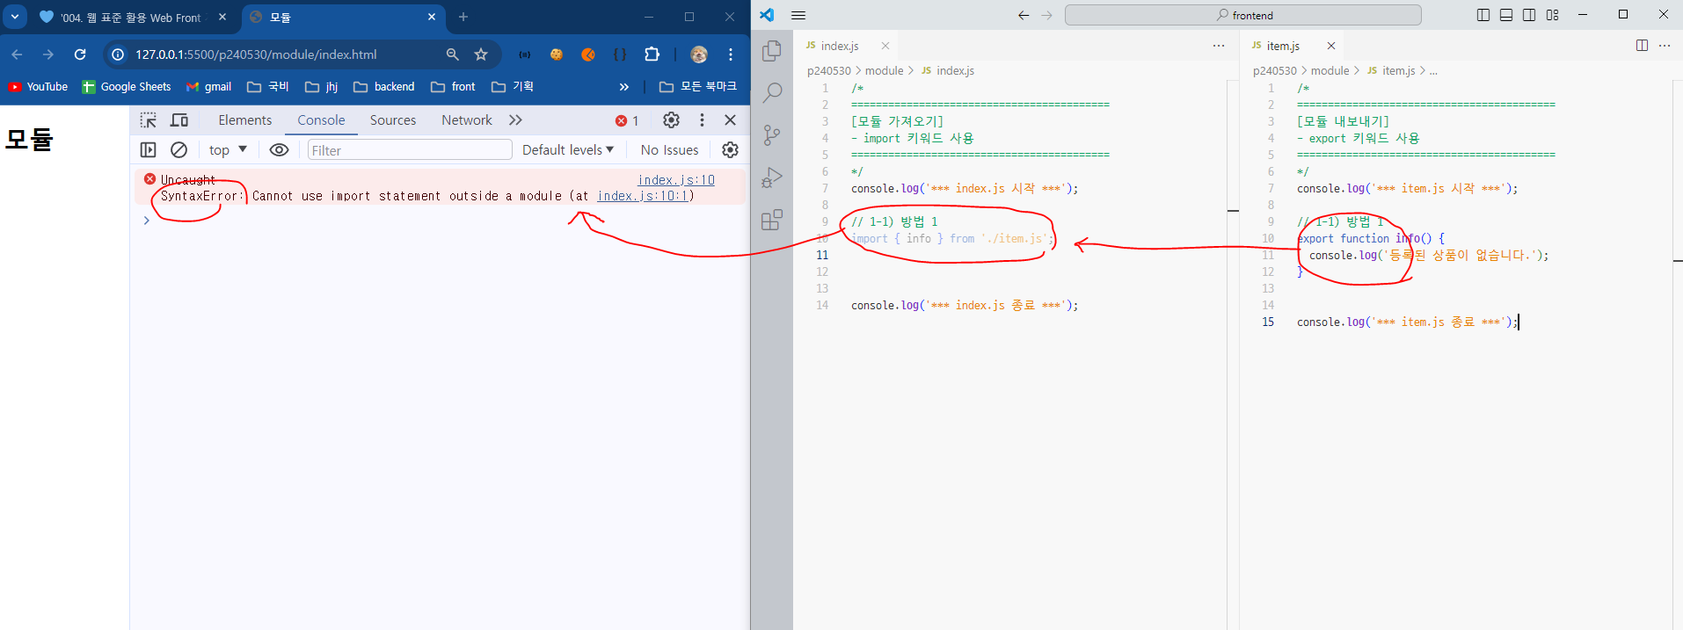1683x630 pixels.
Task: Clear the console
Action: coord(178,150)
